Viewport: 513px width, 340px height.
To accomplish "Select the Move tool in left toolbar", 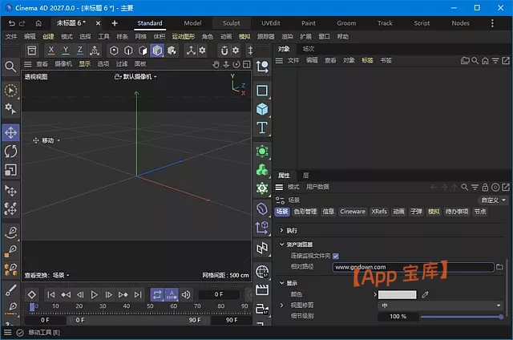I will click(10, 132).
